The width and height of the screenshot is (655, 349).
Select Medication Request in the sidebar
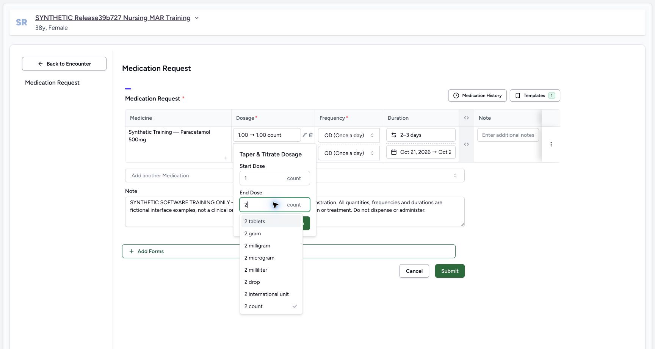(x=52, y=83)
